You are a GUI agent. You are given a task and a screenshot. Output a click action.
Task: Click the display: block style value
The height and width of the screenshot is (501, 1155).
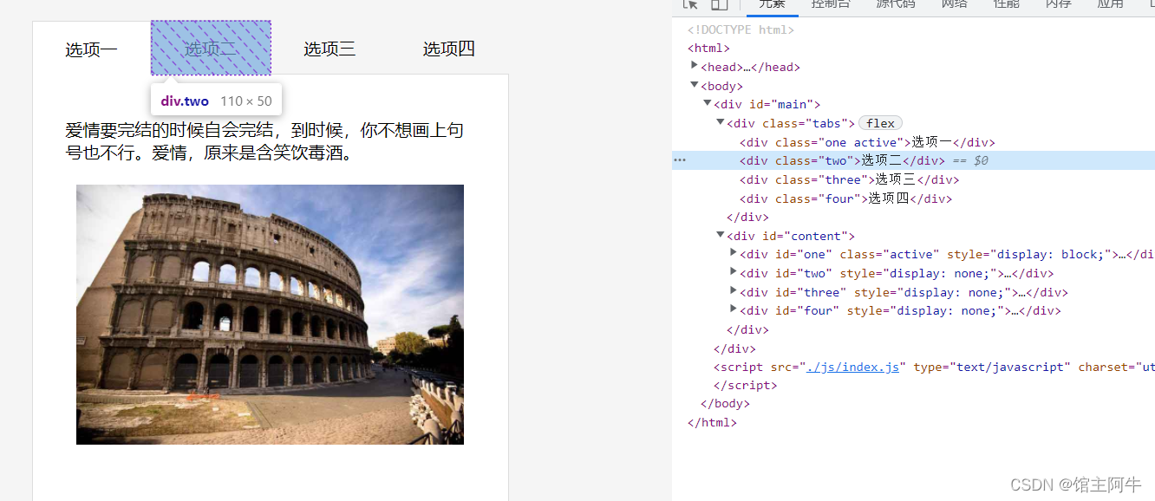click(x=1051, y=254)
